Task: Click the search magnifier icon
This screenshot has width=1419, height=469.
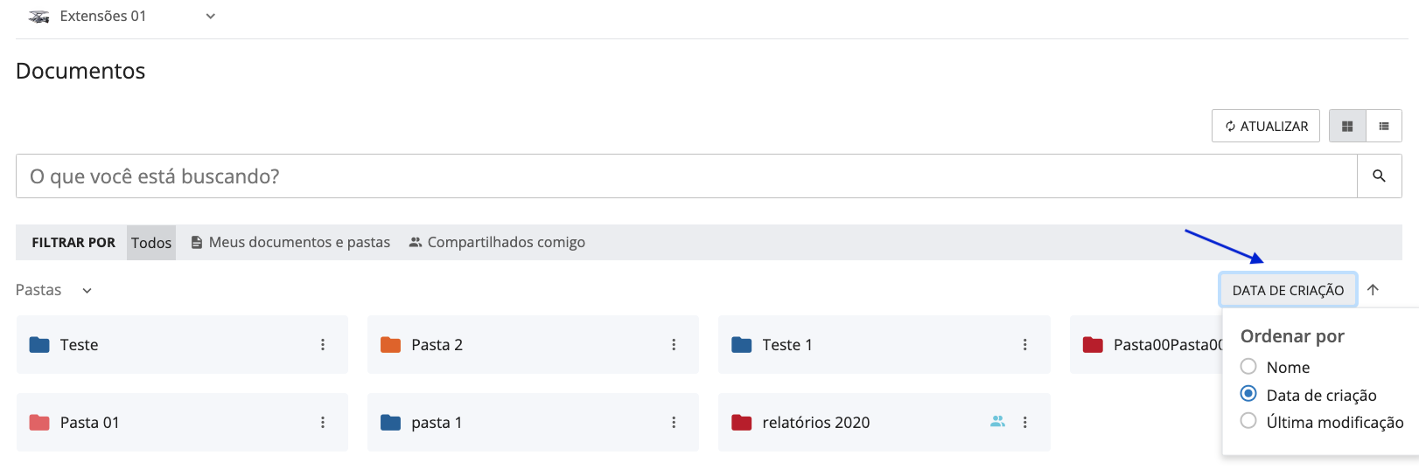Action: [1379, 176]
